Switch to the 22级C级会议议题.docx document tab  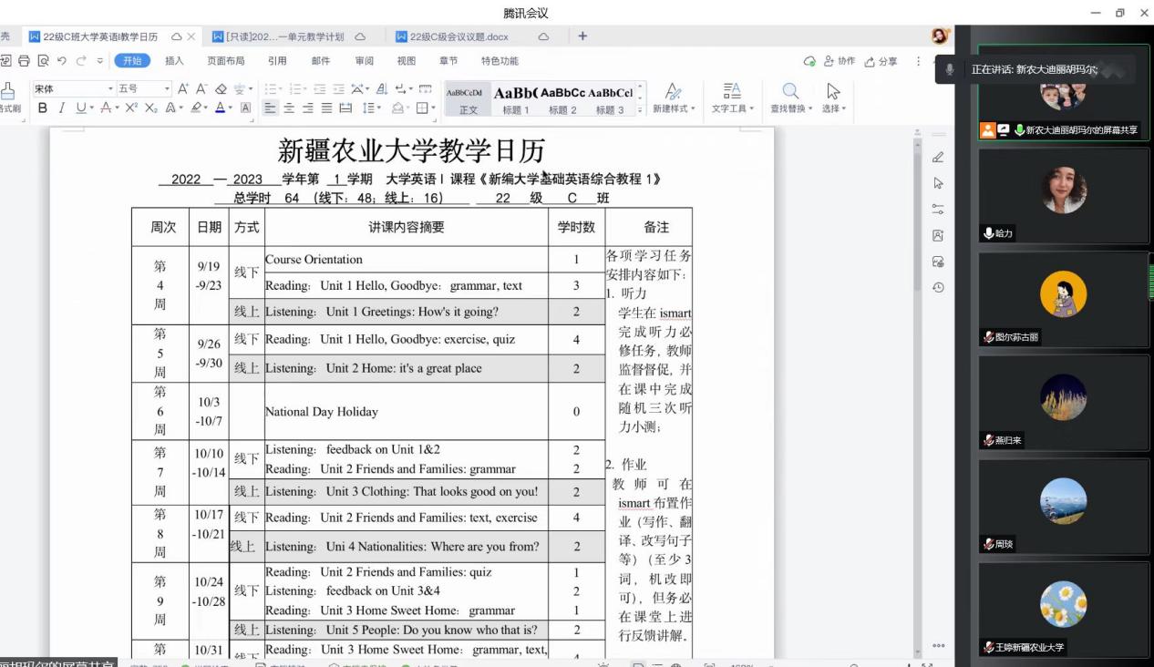pyautogui.click(x=459, y=36)
